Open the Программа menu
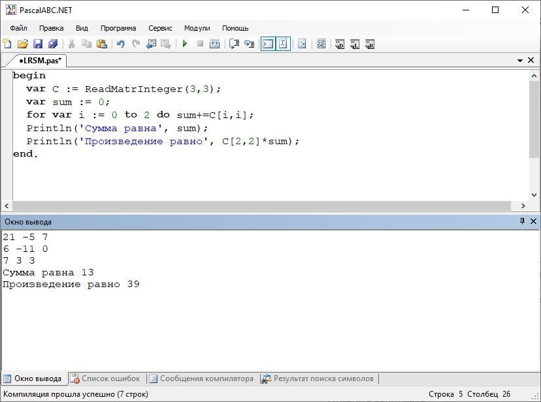The height and width of the screenshot is (402, 541). tap(118, 28)
